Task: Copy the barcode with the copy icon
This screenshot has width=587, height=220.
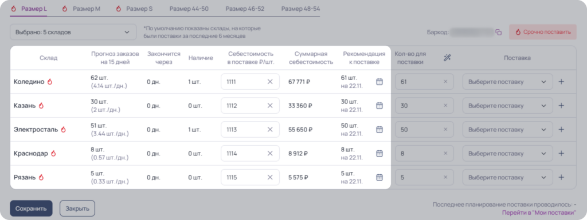Action: point(498,33)
